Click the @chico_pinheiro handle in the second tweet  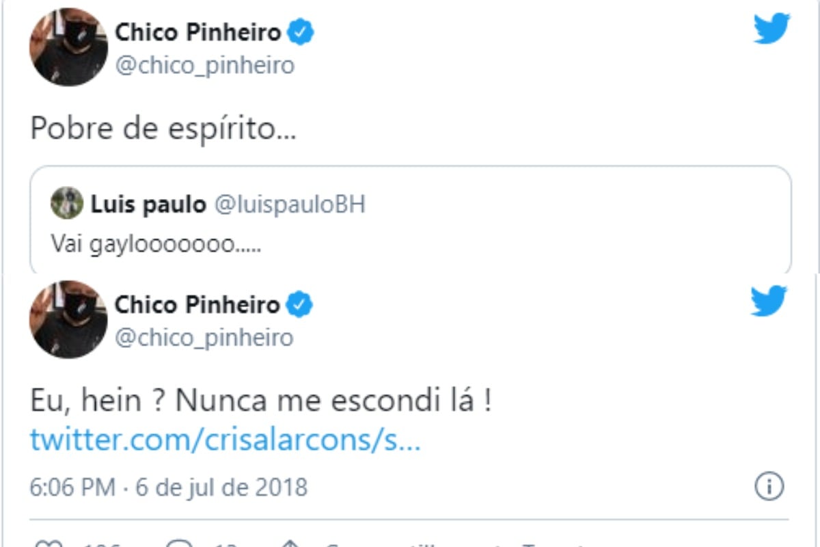204,337
